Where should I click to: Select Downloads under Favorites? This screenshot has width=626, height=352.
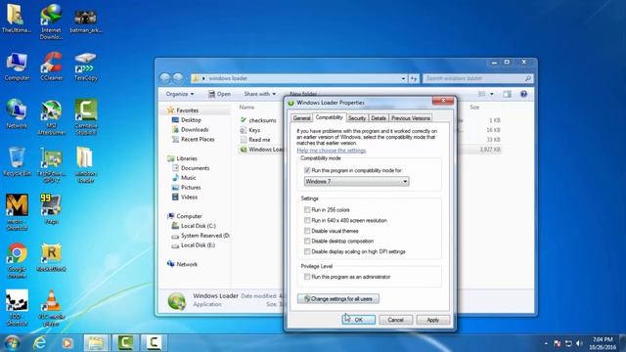click(x=190, y=130)
